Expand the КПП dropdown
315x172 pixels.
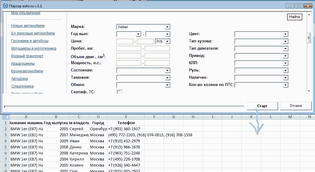coord(285,63)
